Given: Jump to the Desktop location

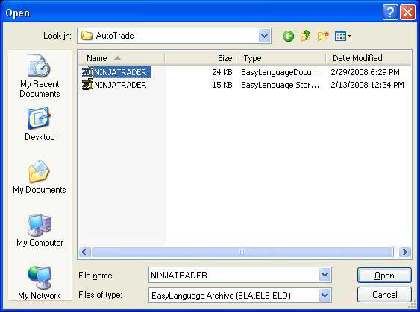Looking at the screenshot, I should pos(40,124).
